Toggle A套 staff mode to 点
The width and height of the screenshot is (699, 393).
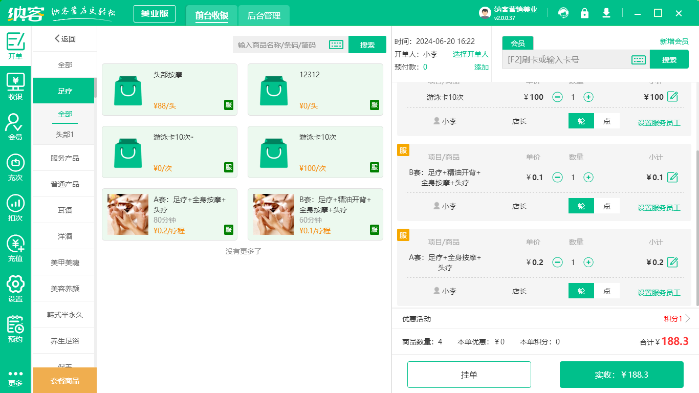click(607, 291)
